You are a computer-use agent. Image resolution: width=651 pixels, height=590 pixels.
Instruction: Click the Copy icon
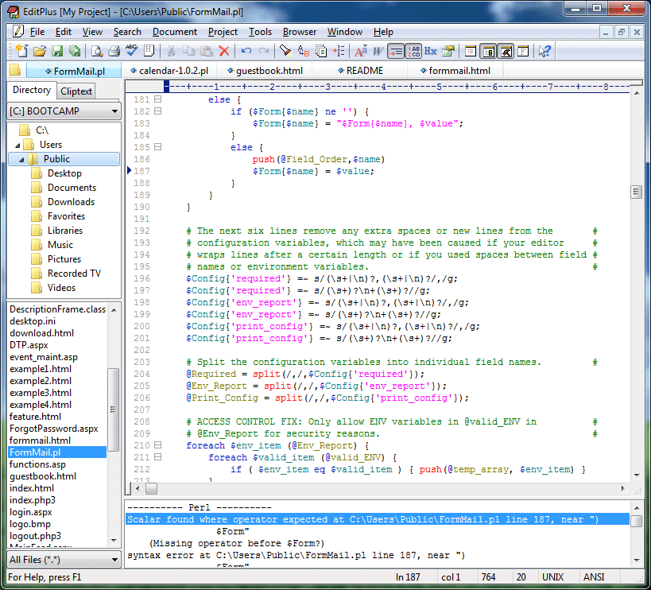click(188, 51)
